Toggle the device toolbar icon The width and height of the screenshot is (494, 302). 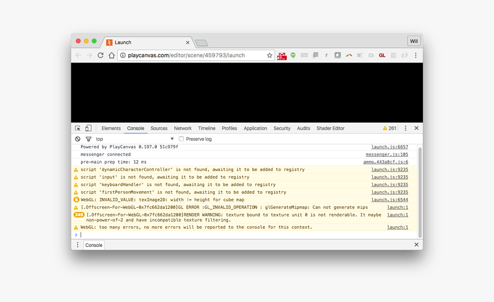point(88,129)
